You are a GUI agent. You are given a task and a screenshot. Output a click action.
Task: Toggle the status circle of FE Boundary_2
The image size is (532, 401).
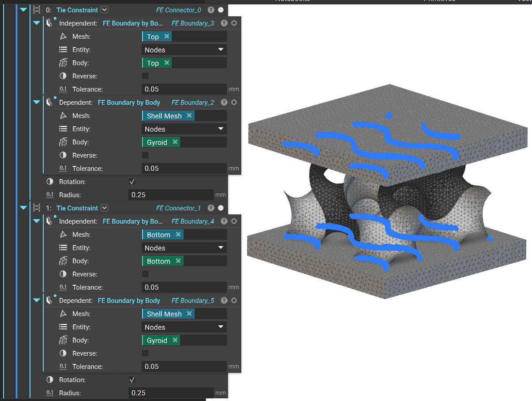coord(234,102)
